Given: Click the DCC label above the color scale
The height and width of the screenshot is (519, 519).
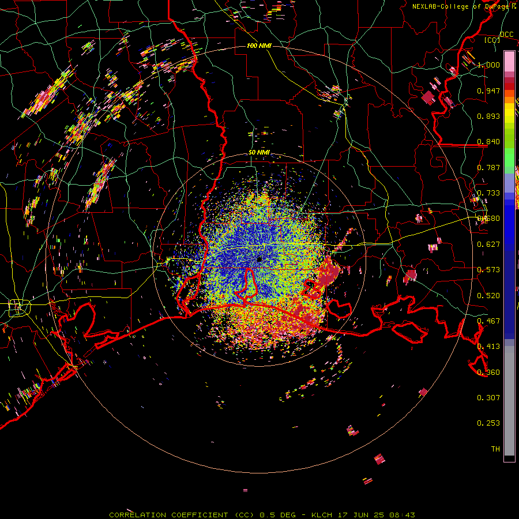Looking at the screenshot, I should tap(506, 34).
